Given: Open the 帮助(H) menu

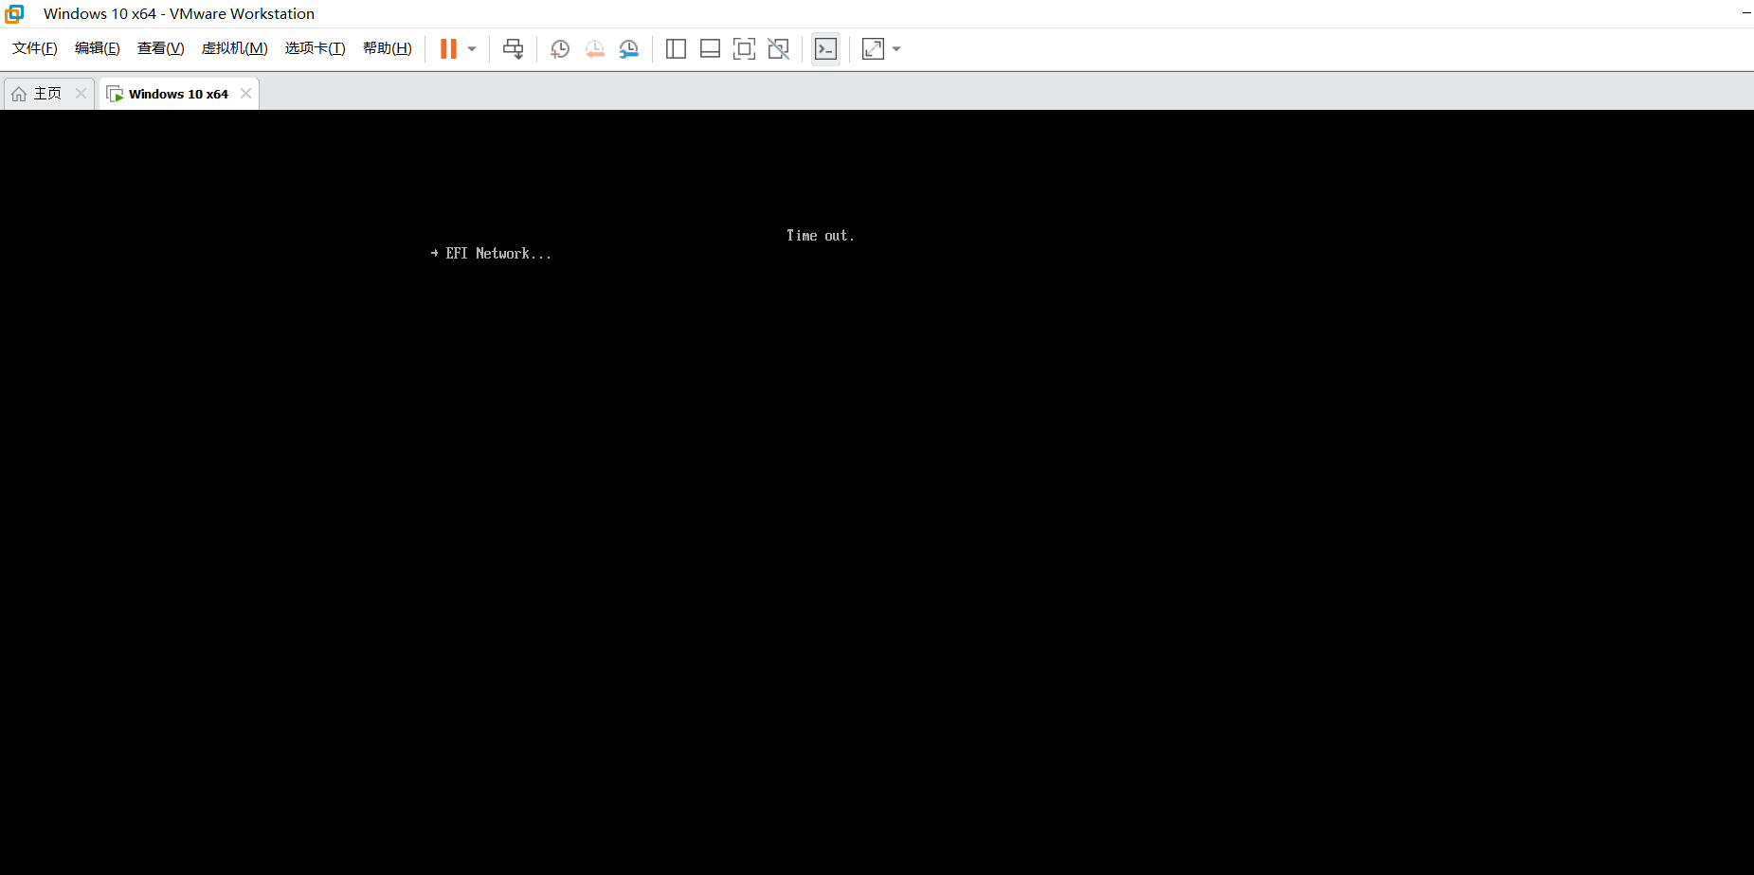Looking at the screenshot, I should [x=388, y=48].
